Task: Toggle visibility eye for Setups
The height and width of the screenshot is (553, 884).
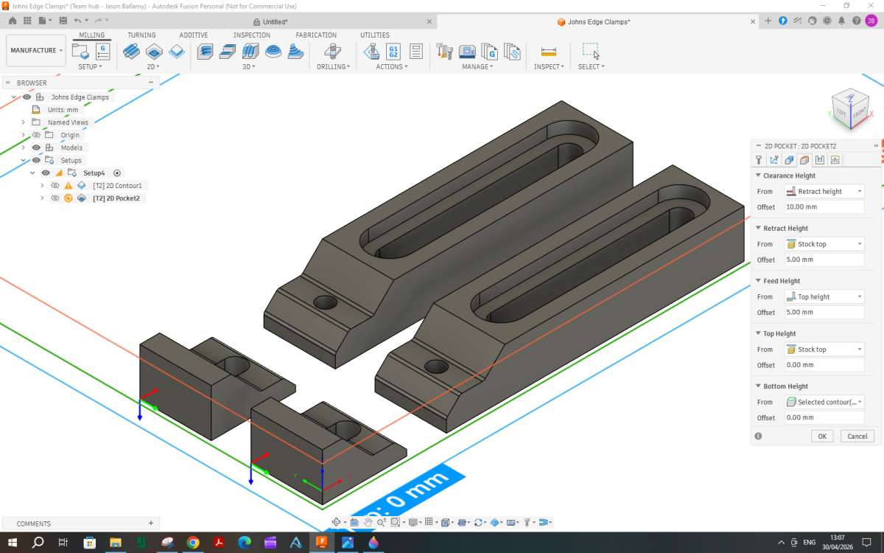Action: click(36, 160)
